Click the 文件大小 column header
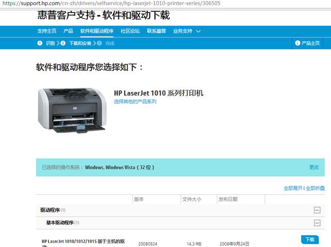This screenshot has width=331, height=247. 192,199
